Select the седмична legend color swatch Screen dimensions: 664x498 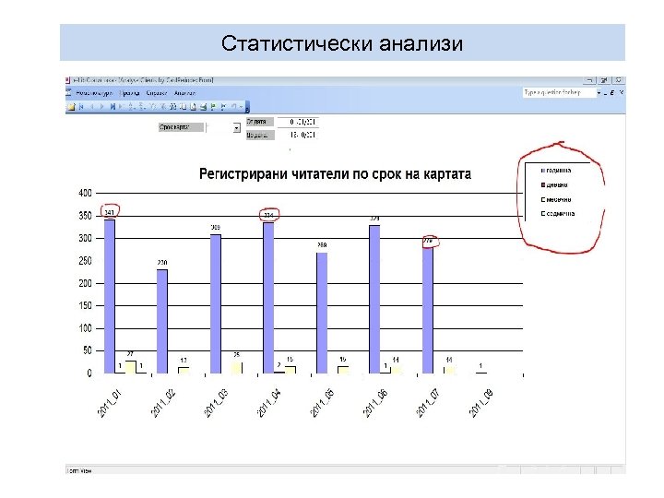543,214
